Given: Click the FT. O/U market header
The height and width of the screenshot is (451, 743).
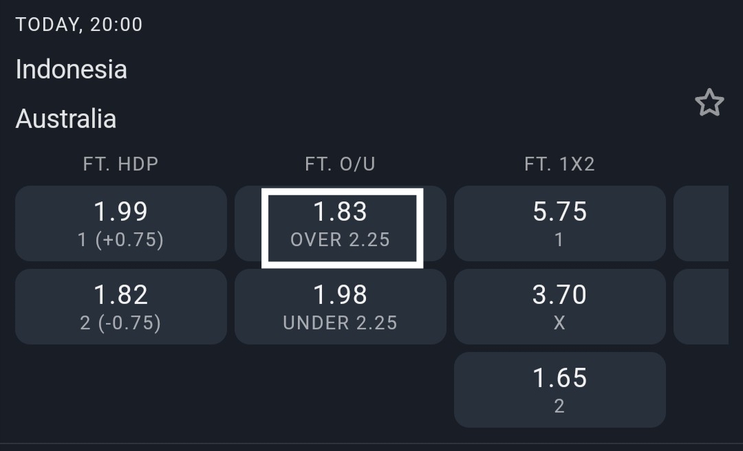Looking at the screenshot, I should click(x=341, y=164).
